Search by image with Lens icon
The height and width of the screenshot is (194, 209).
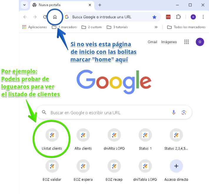(x=184, y=112)
